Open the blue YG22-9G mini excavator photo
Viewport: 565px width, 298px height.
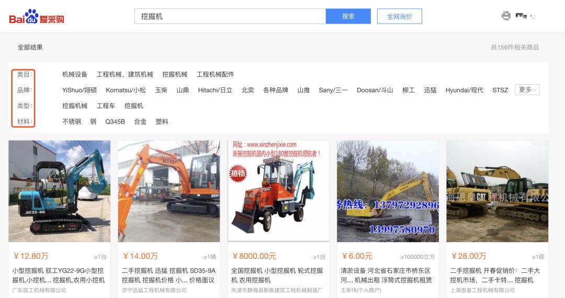pyautogui.click(x=60, y=191)
